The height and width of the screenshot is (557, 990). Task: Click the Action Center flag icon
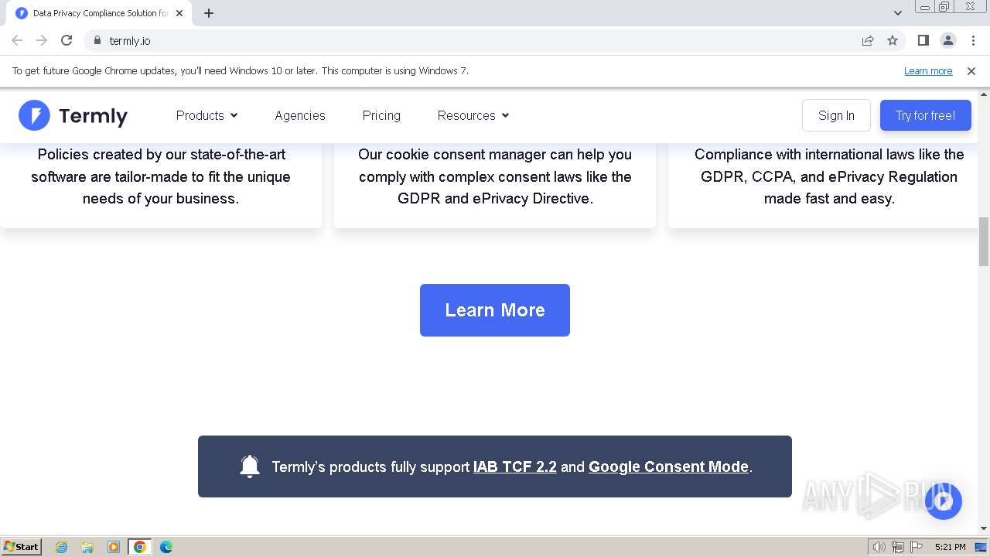[917, 547]
